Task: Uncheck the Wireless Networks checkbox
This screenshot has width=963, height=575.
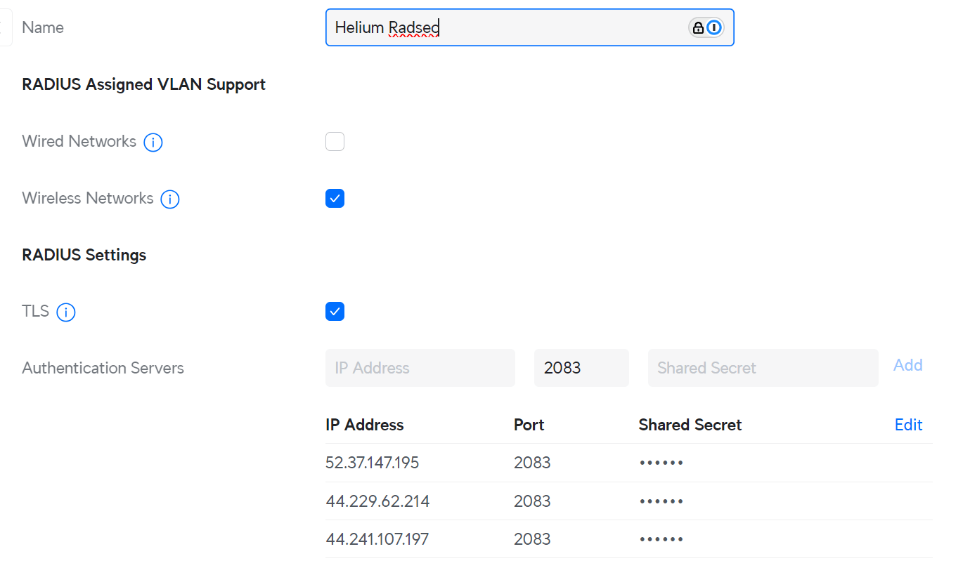Action: (x=335, y=199)
